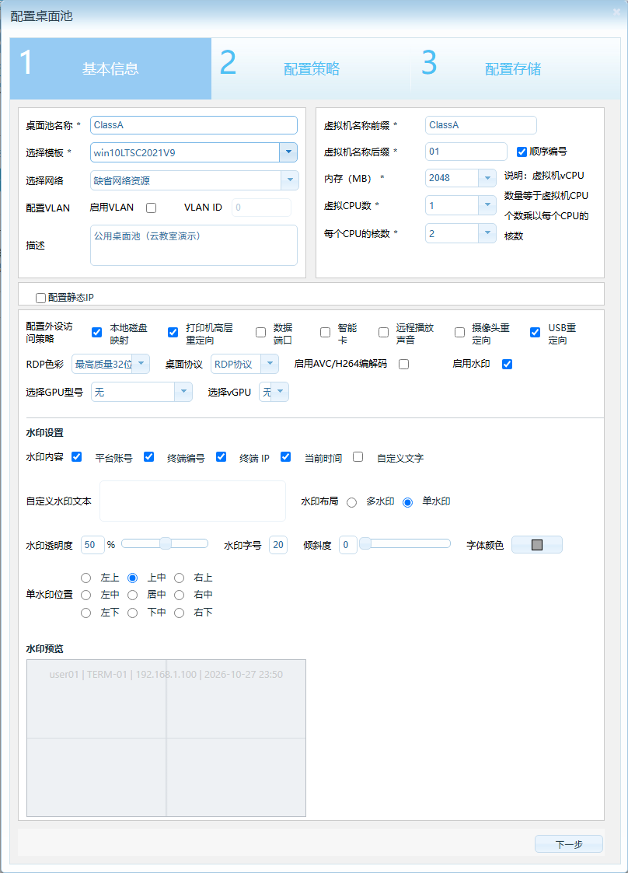Uncheck the 终端编号 watermark checkbox

[x=148, y=456]
